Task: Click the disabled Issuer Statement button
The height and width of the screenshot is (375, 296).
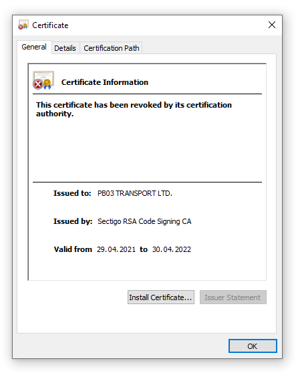Action: (x=233, y=297)
